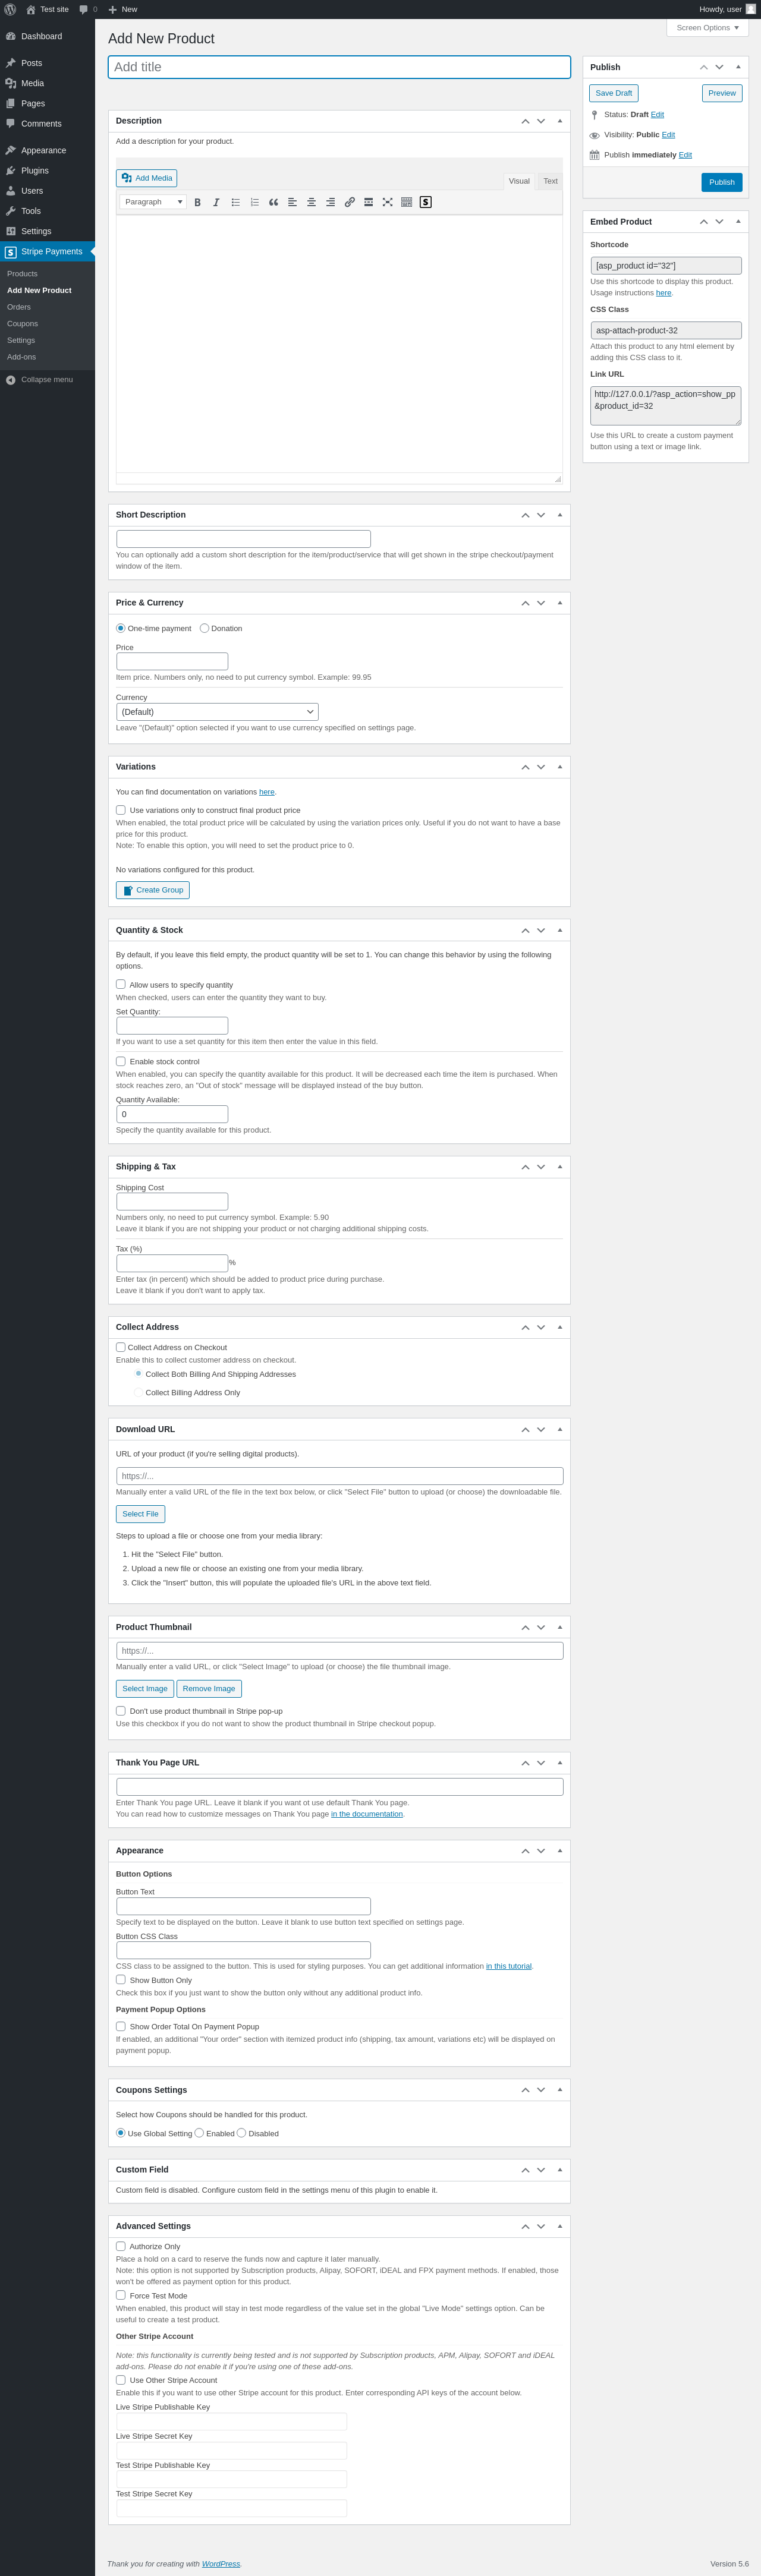Open the Paragraph format dropdown
This screenshot has width=761, height=2576.
(x=153, y=202)
